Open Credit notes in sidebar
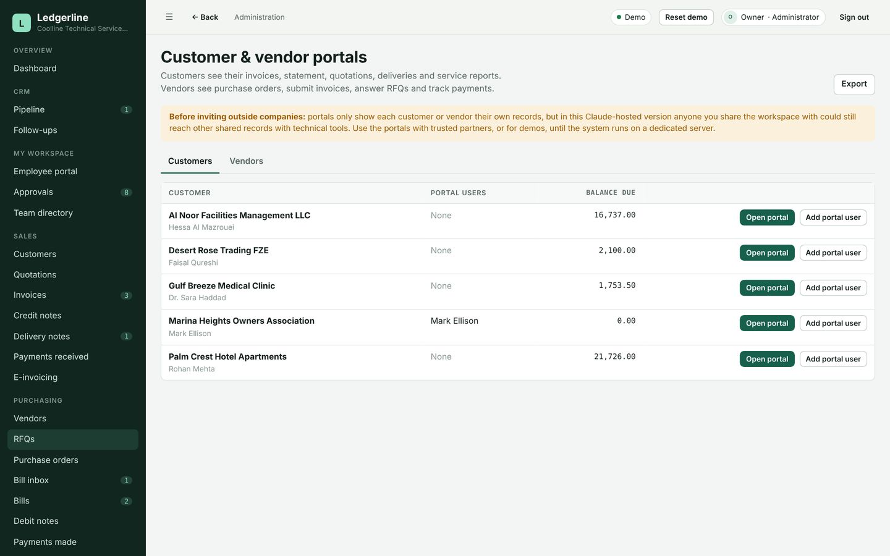The width and height of the screenshot is (890, 556). pos(73,316)
